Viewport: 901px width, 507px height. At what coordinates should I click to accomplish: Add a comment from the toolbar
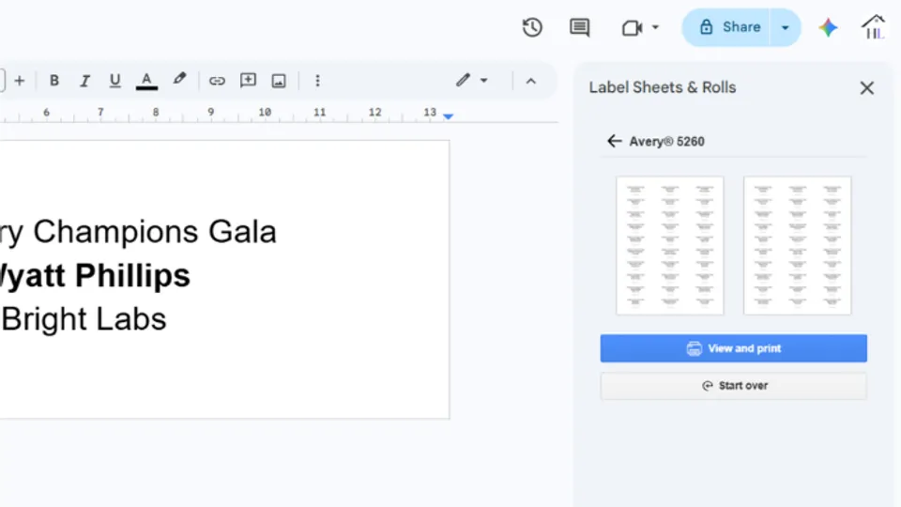248,81
